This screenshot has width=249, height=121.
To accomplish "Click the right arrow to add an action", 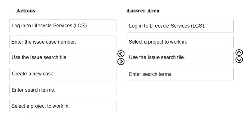I will coord(121,61).
